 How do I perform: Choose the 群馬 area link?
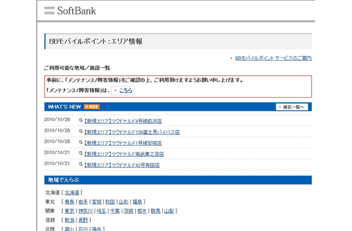pos(156,211)
